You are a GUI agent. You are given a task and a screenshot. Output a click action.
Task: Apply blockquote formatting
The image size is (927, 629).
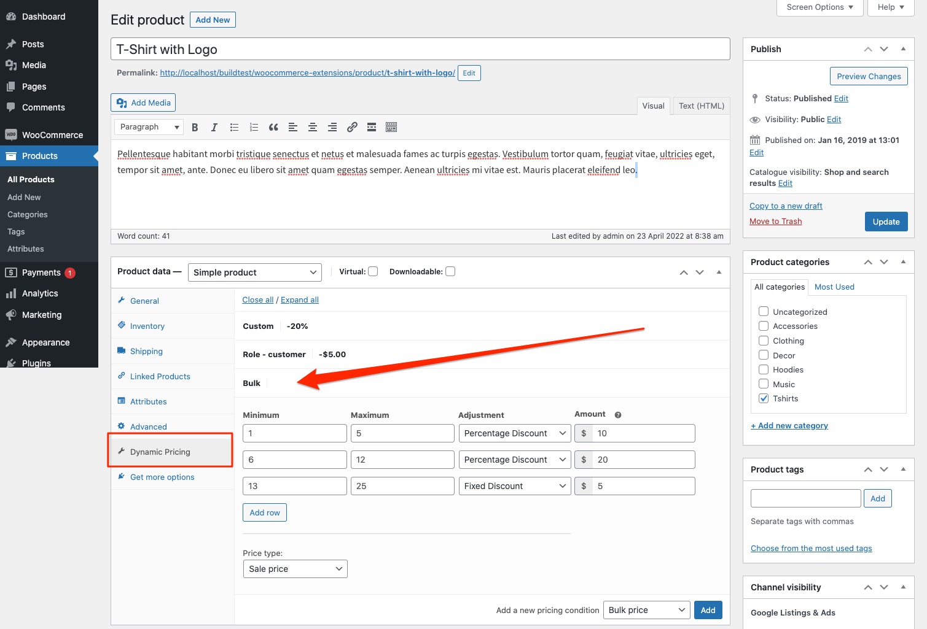point(273,127)
